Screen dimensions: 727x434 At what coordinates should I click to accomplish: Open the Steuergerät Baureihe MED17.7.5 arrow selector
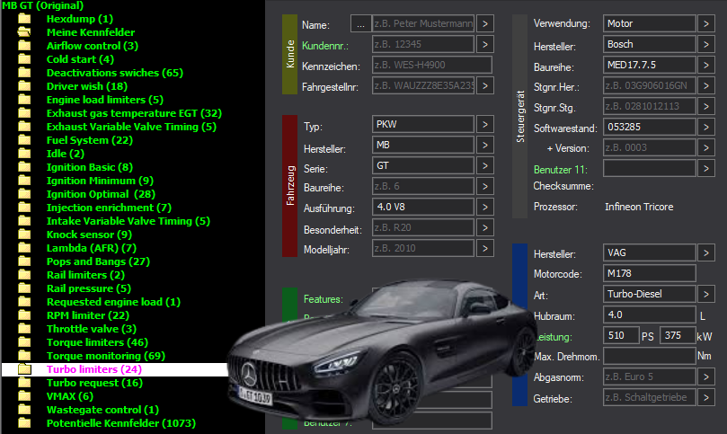[x=706, y=65]
